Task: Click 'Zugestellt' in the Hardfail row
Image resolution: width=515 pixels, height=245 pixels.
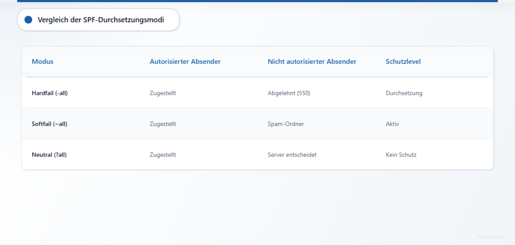Action: coord(163,93)
